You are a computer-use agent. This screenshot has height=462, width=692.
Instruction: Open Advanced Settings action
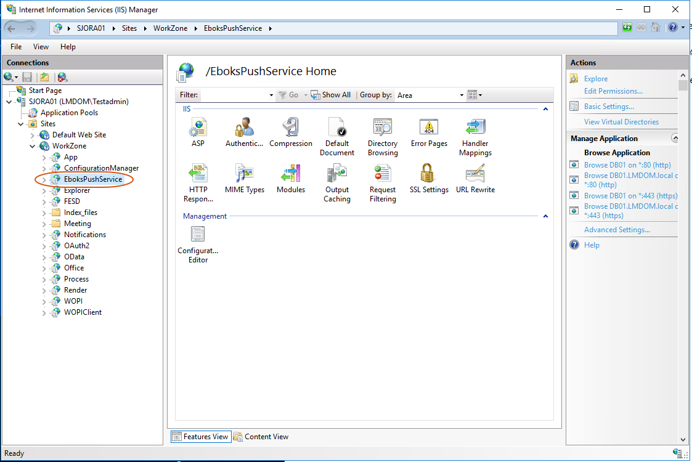617,229
